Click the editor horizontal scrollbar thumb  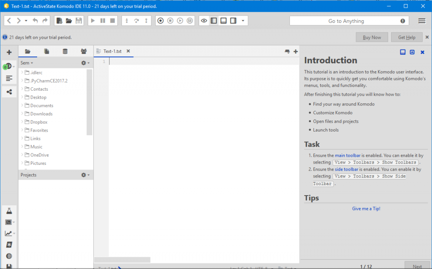pos(122,260)
